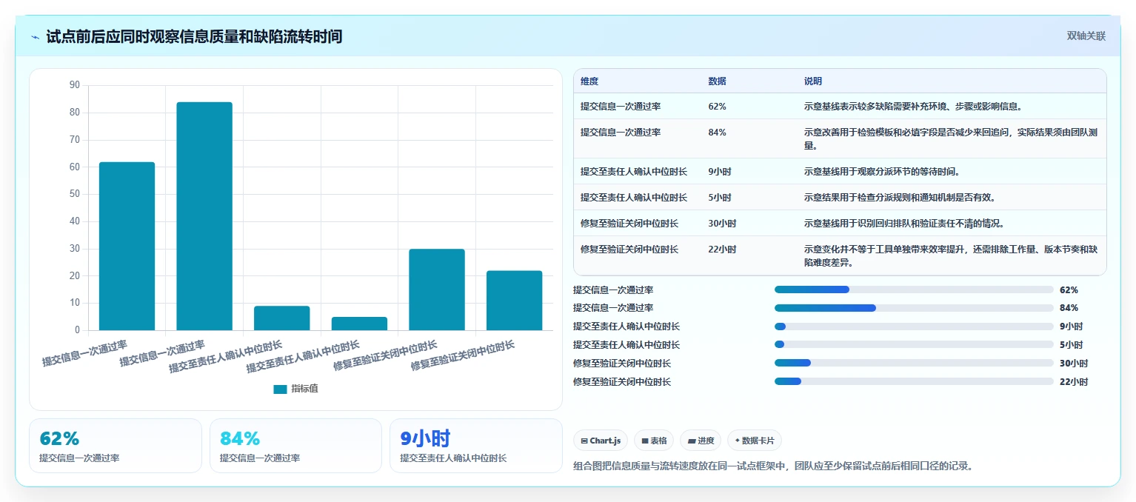This screenshot has height=502, width=1136.
Task: Click the footer note 组合图把信息质量与流转速度
Action: point(773,466)
